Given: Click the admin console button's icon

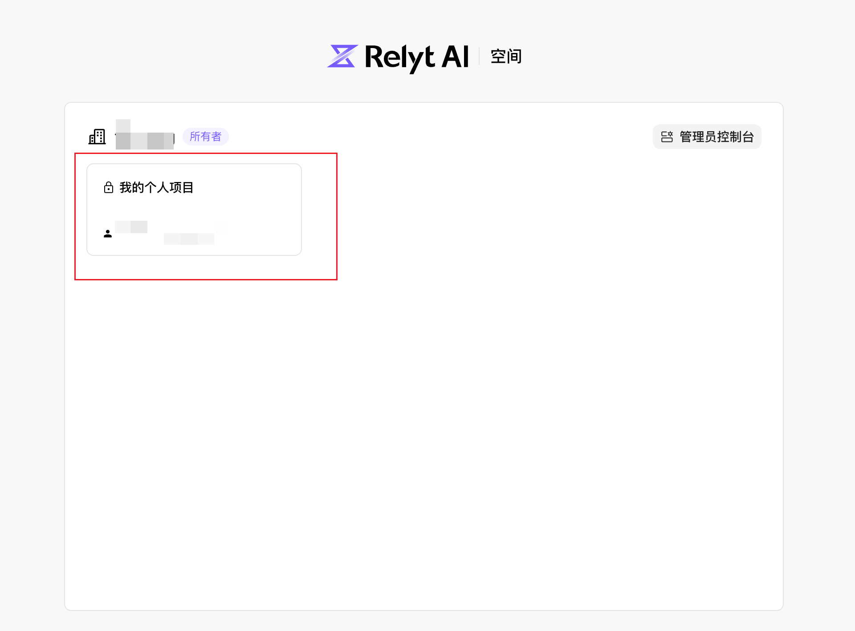Looking at the screenshot, I should (x=667, y=137).
